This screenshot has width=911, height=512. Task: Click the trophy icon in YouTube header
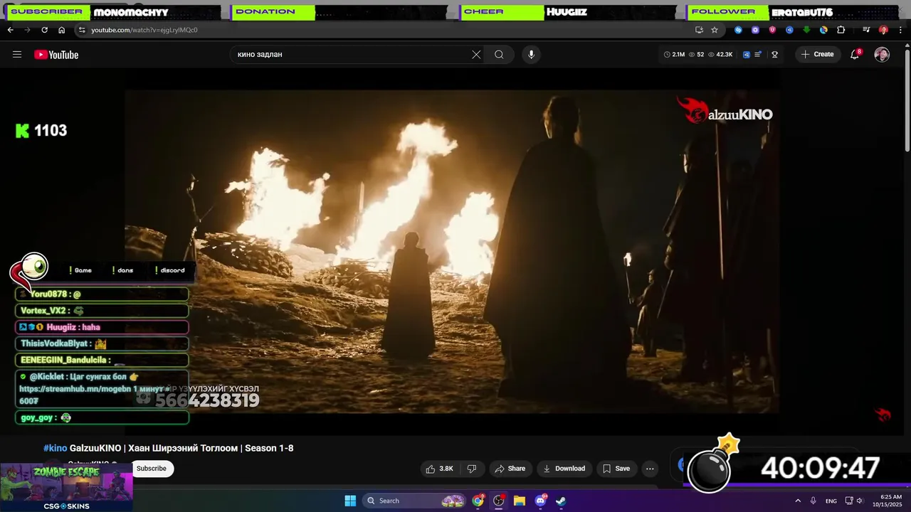tap(774, 55)
